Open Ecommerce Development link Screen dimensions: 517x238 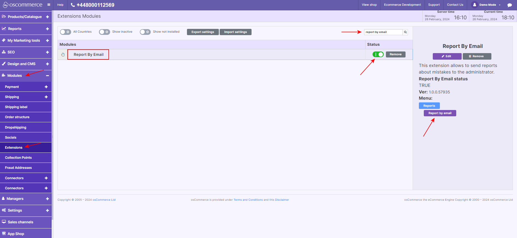click(x=403, y=5)
